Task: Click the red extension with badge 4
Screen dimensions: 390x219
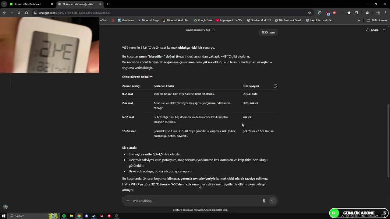Action: pos(327,13)
